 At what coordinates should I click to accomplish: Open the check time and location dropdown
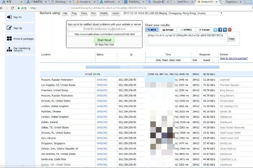tap(173, 13)
